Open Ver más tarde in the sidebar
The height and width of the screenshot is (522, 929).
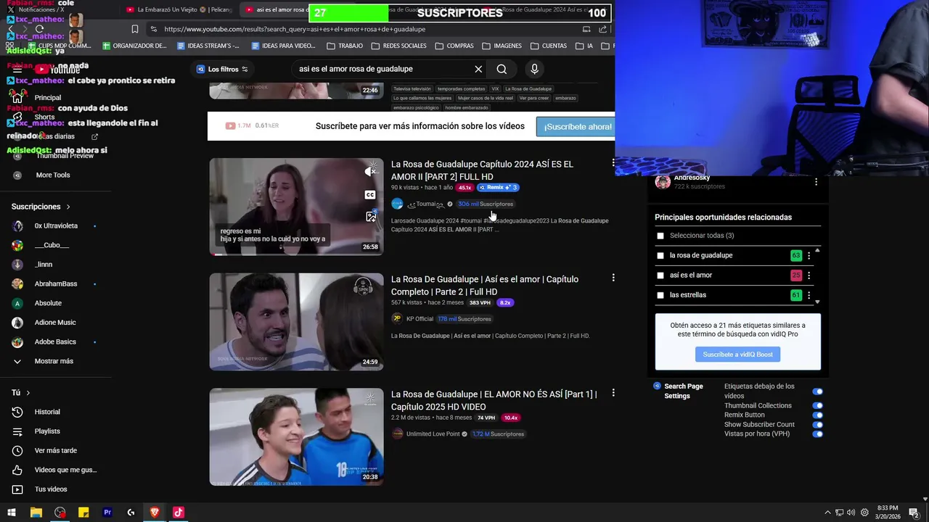tap(54, 450)
